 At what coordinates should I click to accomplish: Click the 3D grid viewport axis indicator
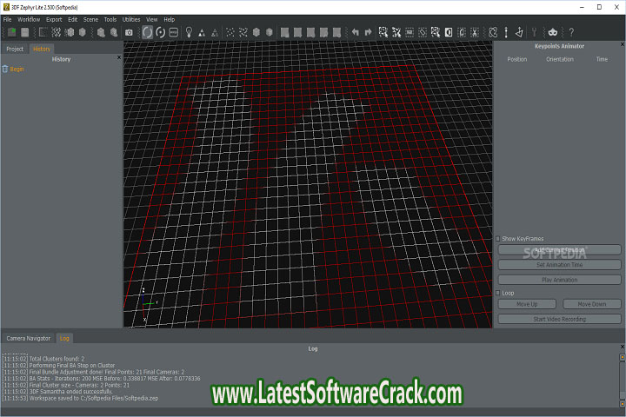point(149,304)
